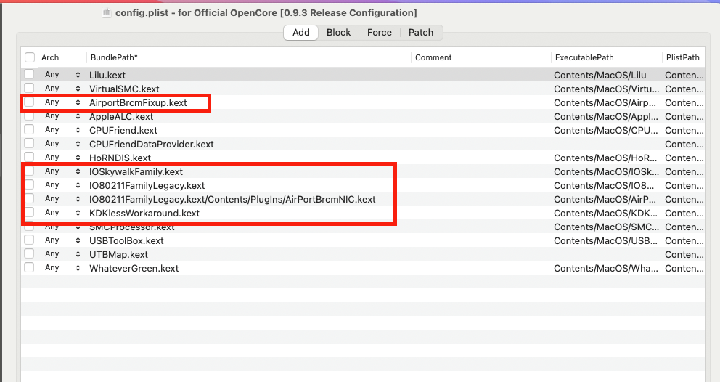Click Contents/MacOS/Virtu... executable path cell
The height and width of the screenshot is (382, 720).
click(606, 89)
